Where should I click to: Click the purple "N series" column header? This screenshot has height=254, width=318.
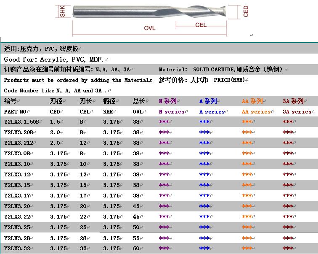click(171, 112)
